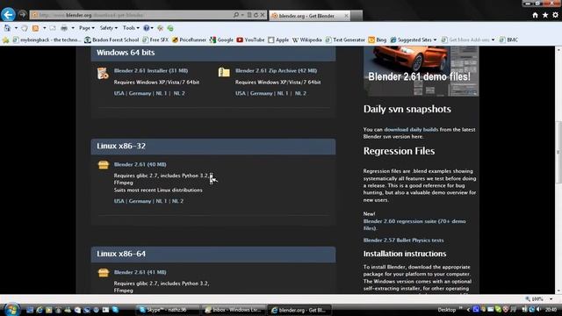The width and height of the screenshot is (562, 316).
Task: Click Blender 2.61 (41 MB) Linux link
Action: pos(140,272)
